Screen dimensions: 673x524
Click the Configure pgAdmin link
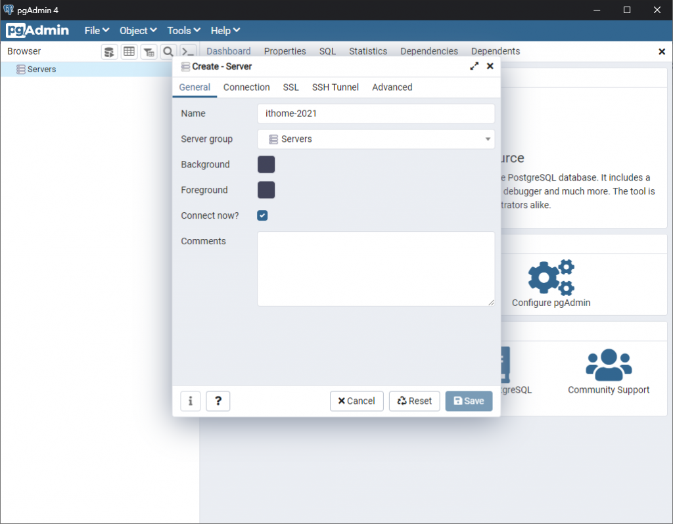[551, 303]
